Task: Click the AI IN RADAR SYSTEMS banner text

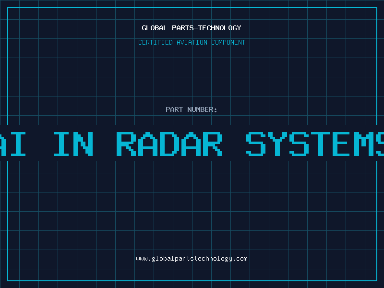Action: point(192,144)
